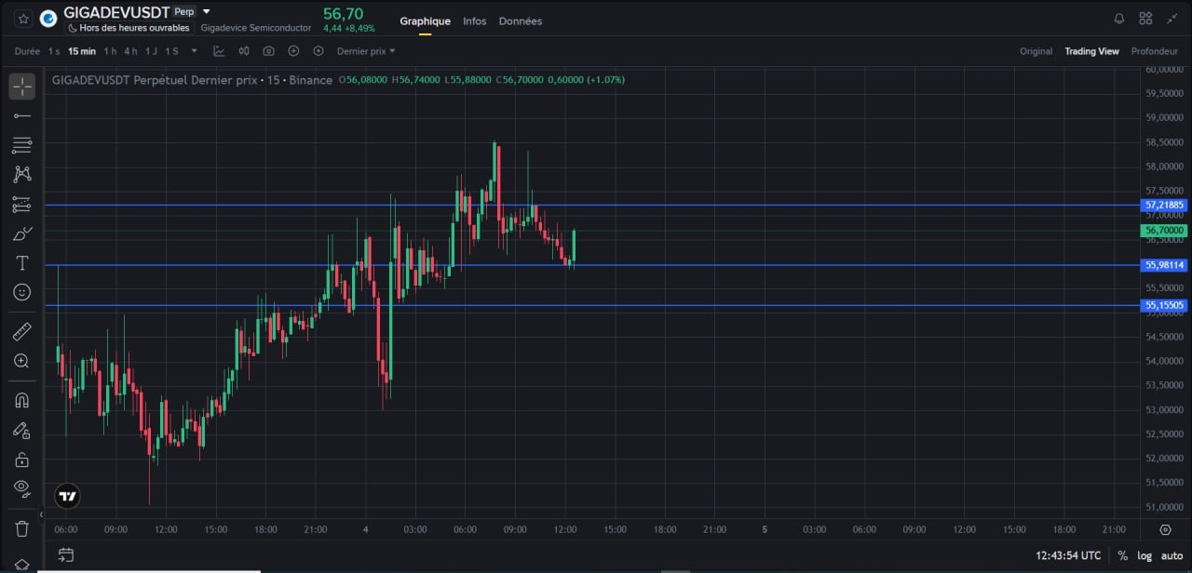Click the Durée label

click(27, 51)
